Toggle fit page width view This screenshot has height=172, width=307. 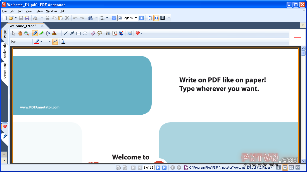click(x=156, y=18)
